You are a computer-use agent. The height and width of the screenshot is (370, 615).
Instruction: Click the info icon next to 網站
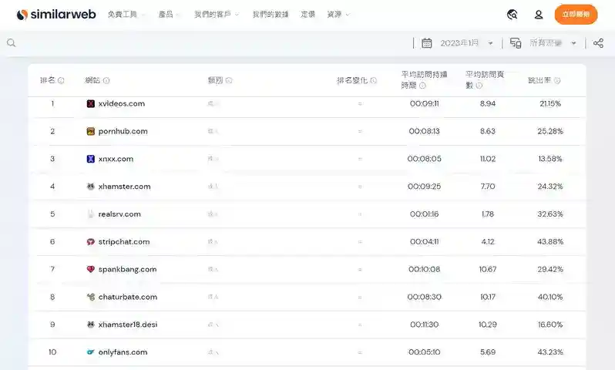point(106,80)
